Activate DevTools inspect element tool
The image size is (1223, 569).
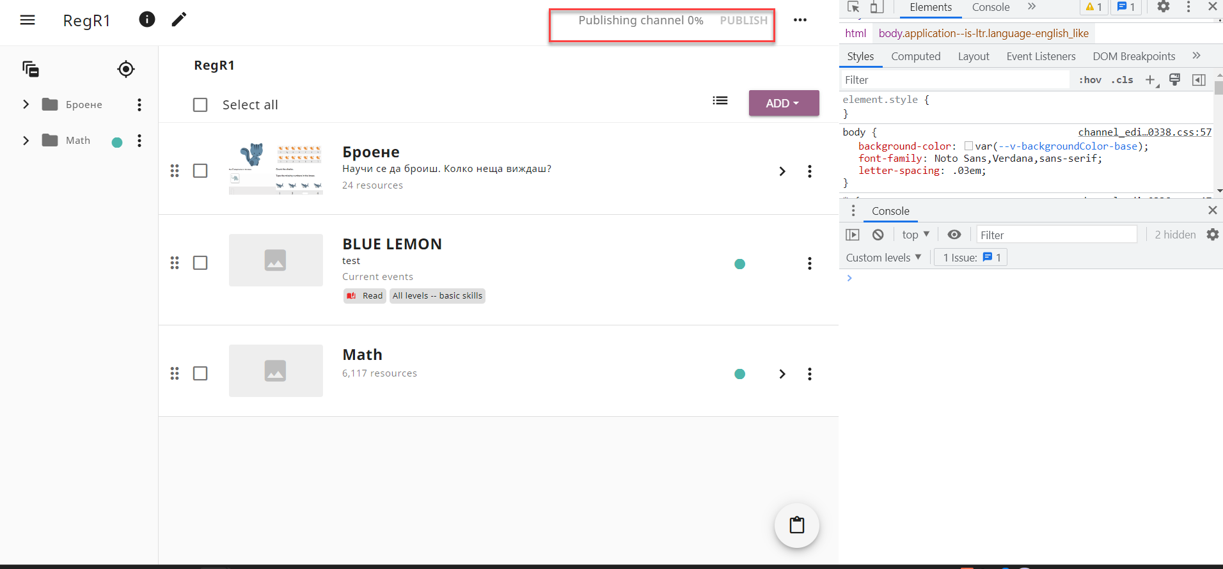[x=853, y=7]
